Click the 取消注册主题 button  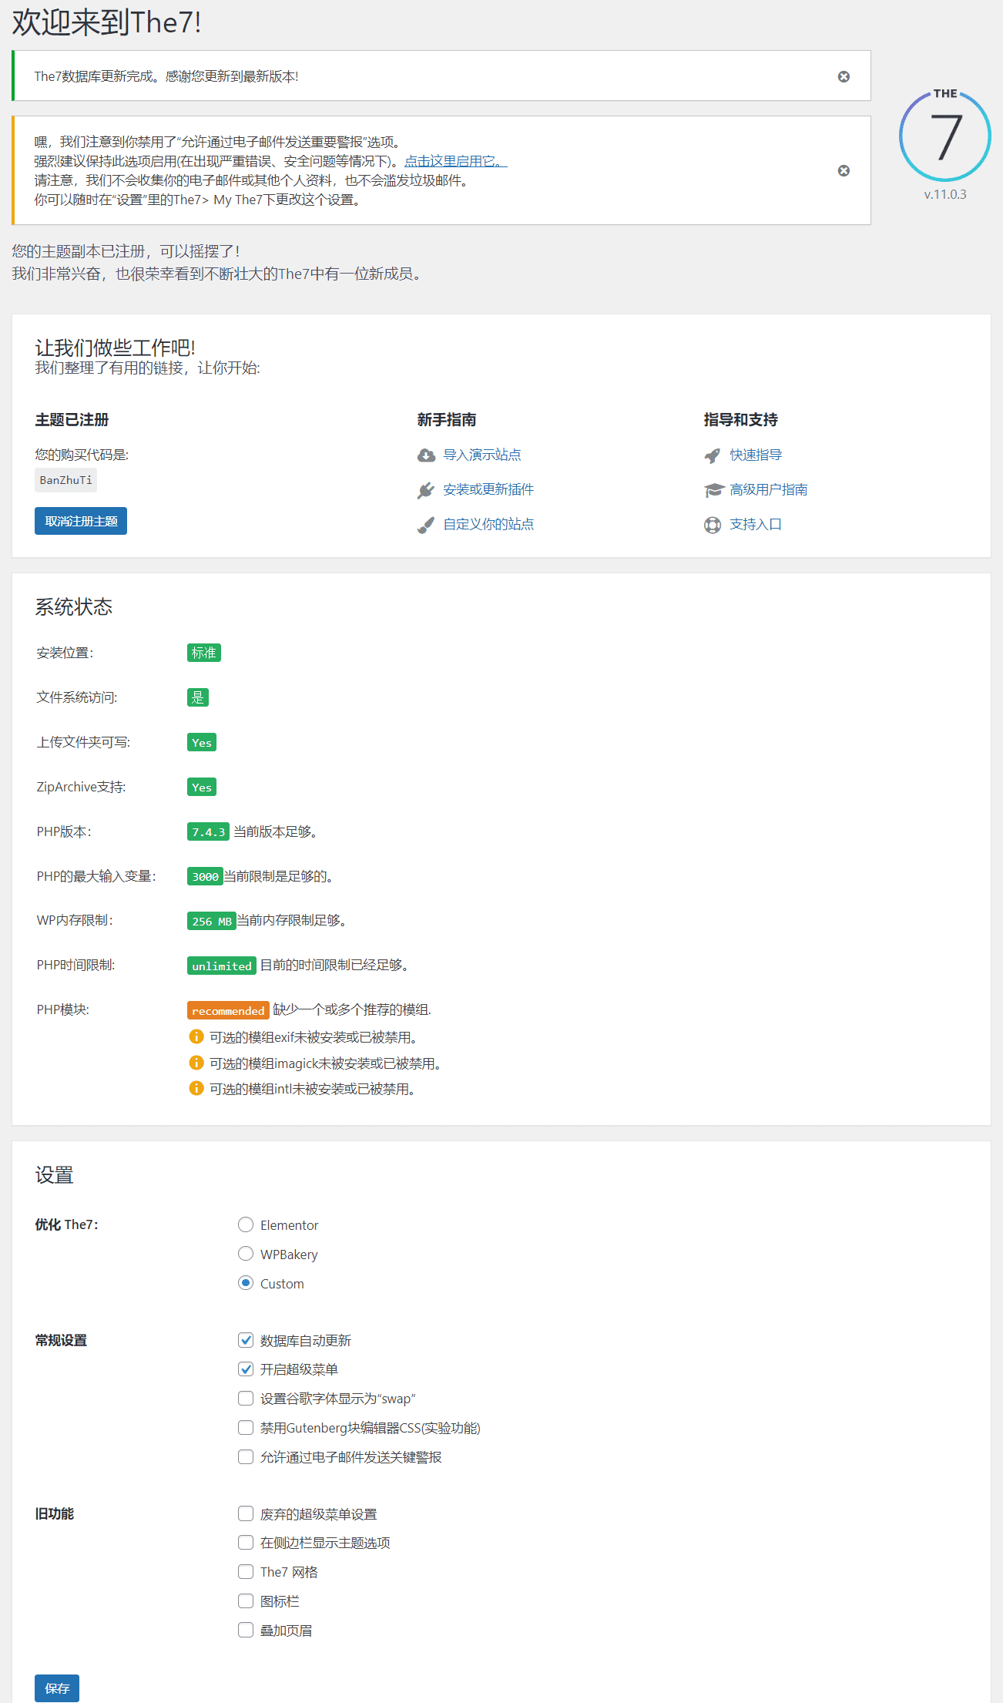(x=81, y=521)
